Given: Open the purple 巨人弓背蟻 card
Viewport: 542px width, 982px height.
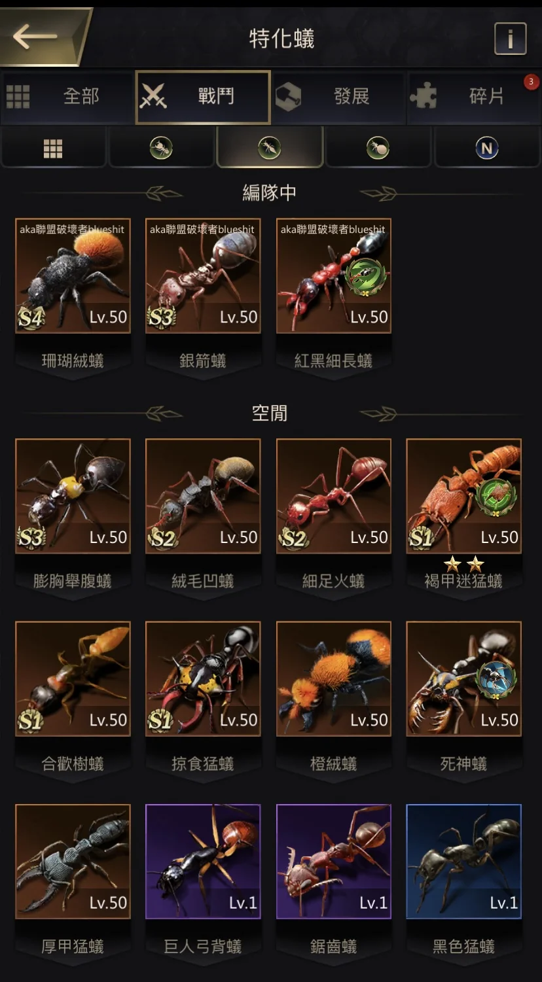Looking at the screenshot, I should pos(203,862).
